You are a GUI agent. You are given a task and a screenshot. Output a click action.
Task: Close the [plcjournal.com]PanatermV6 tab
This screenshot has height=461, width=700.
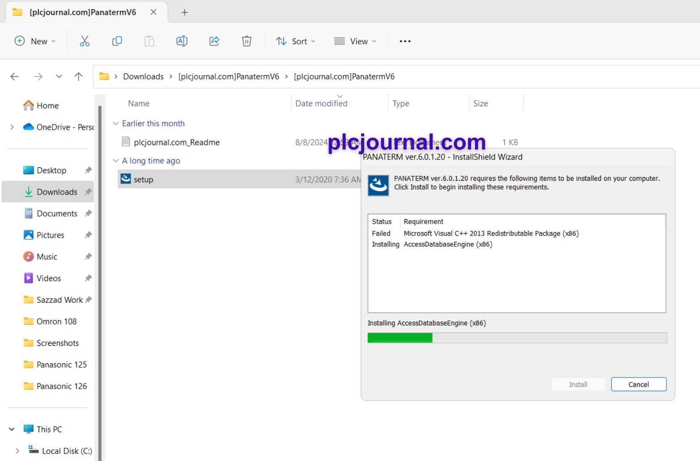[x=153, y=12]
